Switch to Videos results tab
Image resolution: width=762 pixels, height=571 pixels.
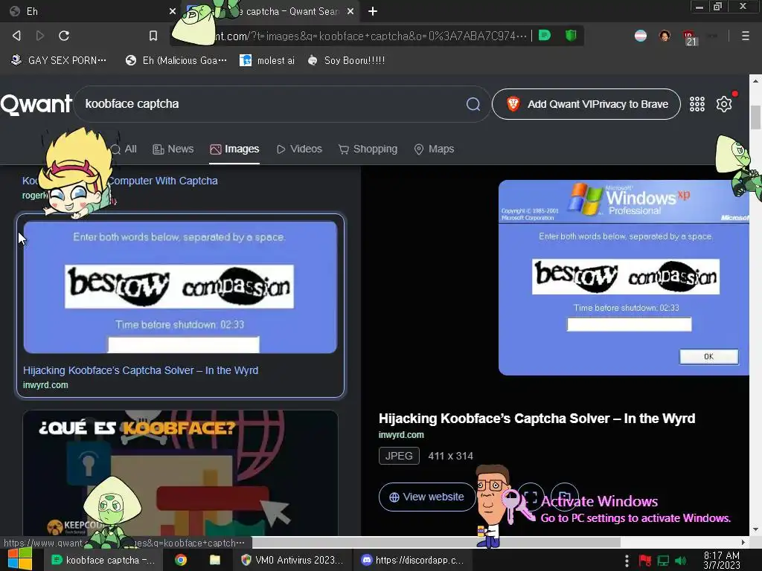click(x=299, y=149)
